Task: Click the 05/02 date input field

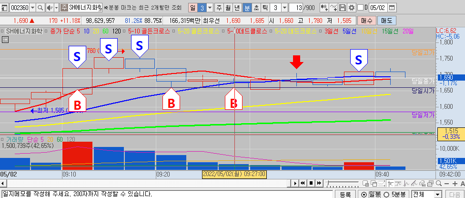Action: pyautogui.click(x=378, y=8)
